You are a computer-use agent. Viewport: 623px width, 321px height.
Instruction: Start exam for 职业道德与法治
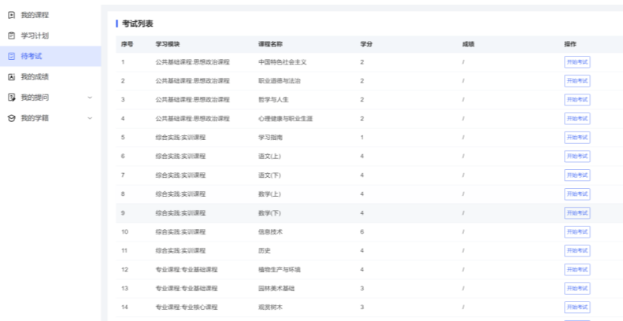click(577, 81)
